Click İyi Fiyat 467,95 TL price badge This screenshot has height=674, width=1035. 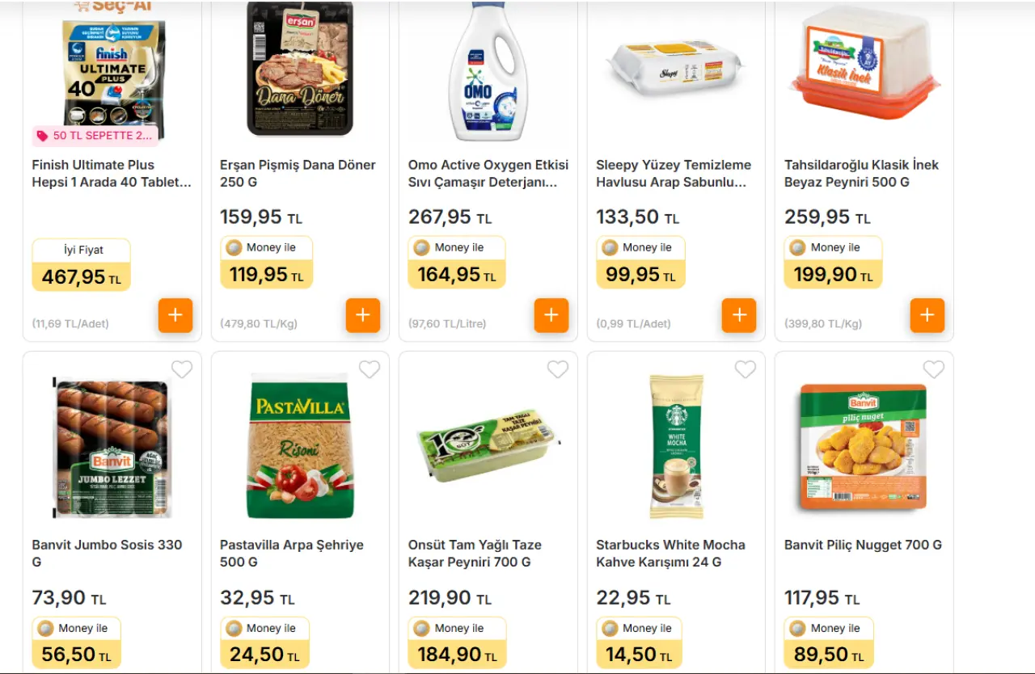tap(81, 265)
